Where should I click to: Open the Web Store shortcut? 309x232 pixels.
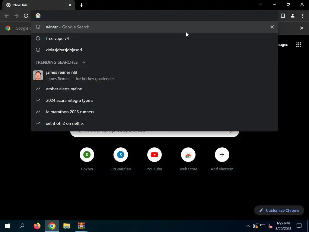point(188,159)
